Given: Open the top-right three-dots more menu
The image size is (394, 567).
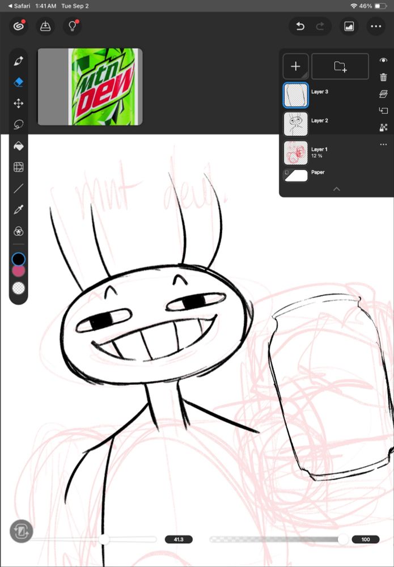Looking at the screenshot, I should coord(376,27).
